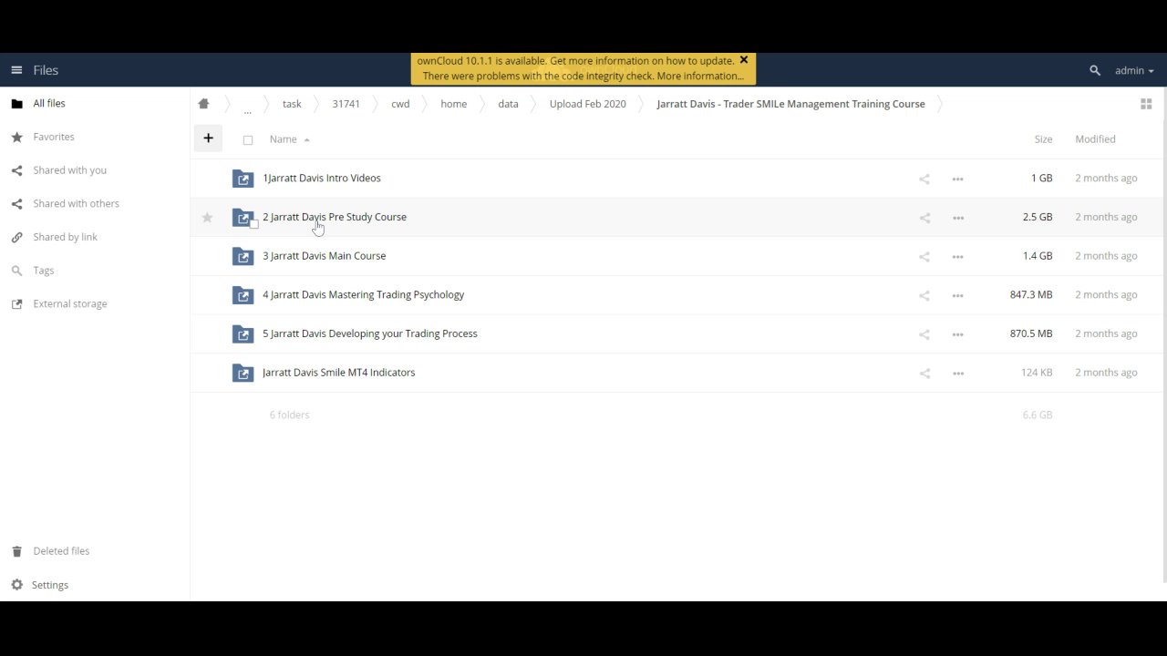Open more actions for 3 Jarratt Davis Main Course
The width and height of the screenshot is (1167, 656).
[x=957, y=257]
